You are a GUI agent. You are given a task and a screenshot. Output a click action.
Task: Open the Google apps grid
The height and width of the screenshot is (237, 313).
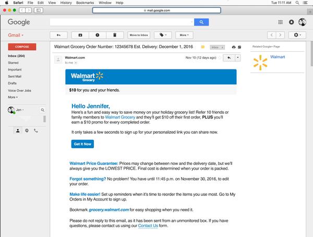click(x=281, y=22)
